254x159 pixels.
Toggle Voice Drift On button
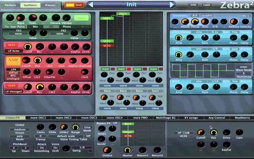(55, 148)
